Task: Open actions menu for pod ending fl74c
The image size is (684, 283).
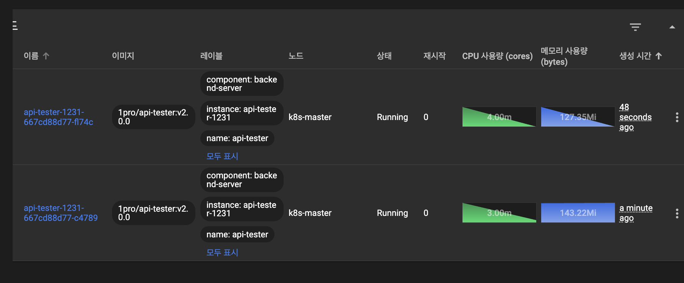Action: coord(677,117)
